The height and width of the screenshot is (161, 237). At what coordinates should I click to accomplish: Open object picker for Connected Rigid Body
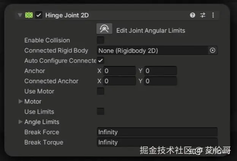click(212, 50)
